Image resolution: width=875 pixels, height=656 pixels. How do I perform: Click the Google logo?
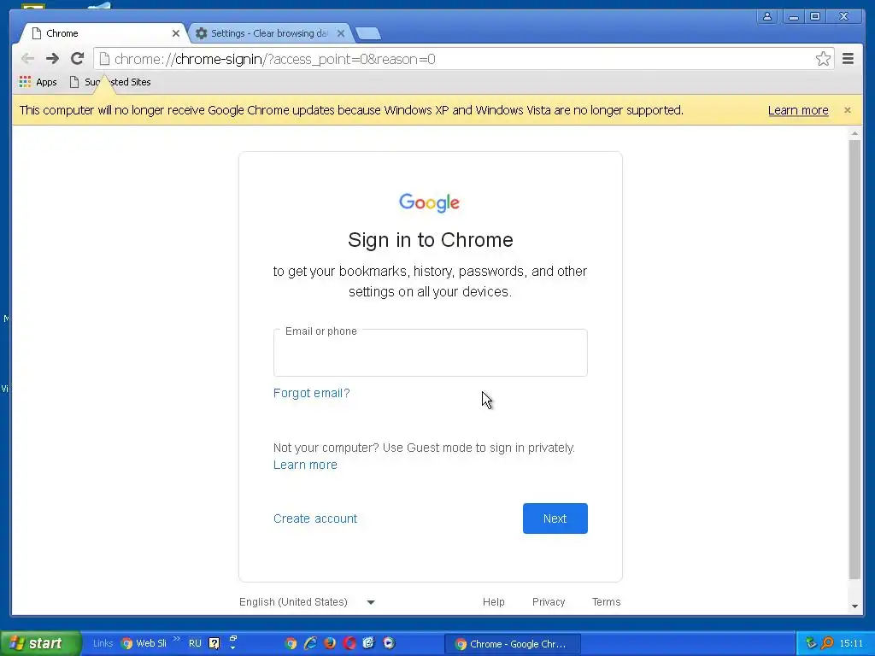pyautogui.click(x=429, y=202)
